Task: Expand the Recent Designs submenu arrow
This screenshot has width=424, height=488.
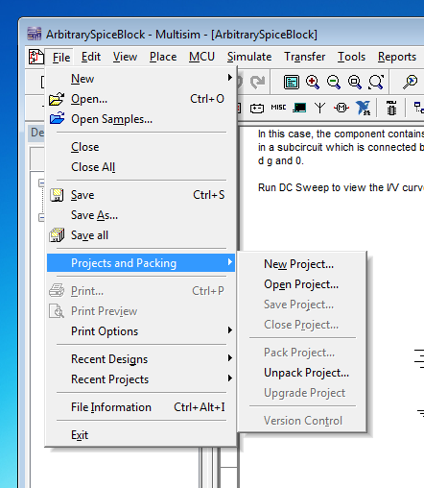Action: pos(230,358)
